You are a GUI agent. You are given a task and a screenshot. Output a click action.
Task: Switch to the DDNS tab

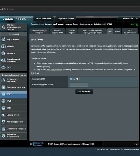click(x=118, y=31)
